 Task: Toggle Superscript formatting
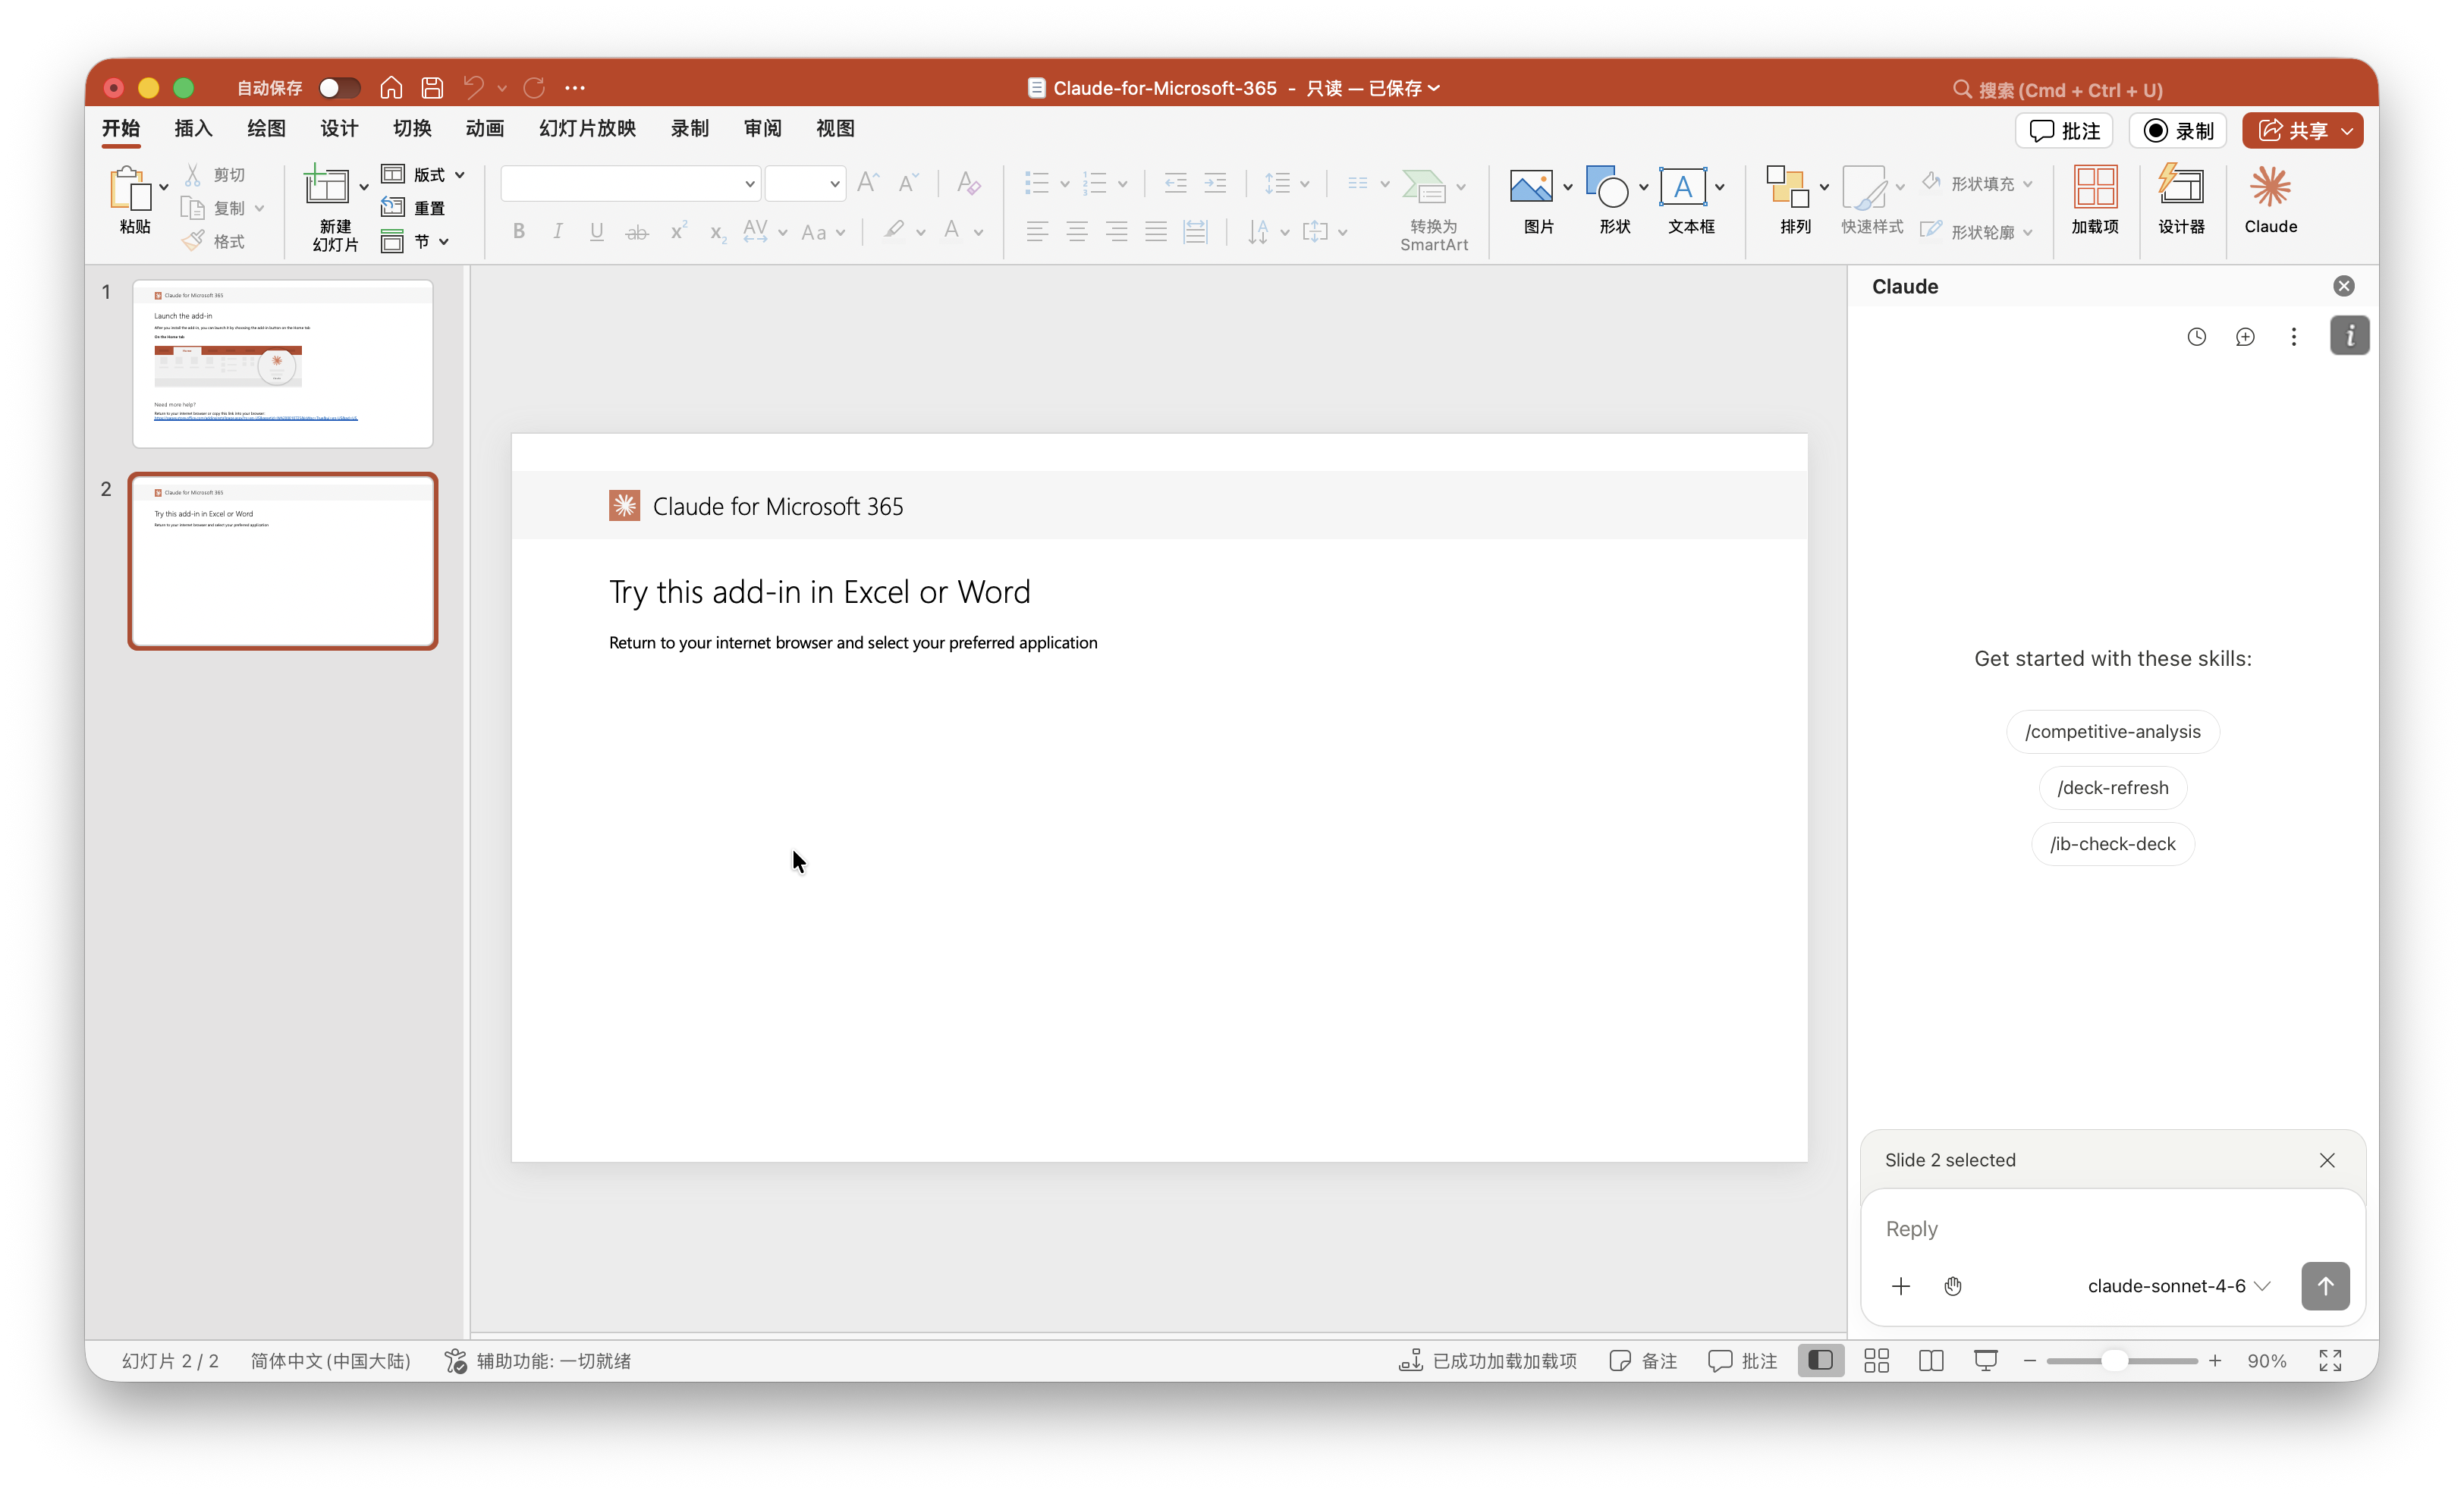tap(678, 232)
